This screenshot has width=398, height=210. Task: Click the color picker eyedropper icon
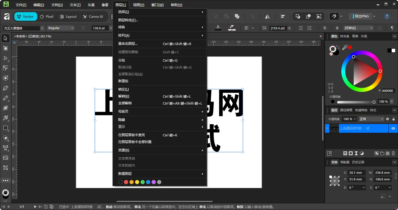point(344,48)
